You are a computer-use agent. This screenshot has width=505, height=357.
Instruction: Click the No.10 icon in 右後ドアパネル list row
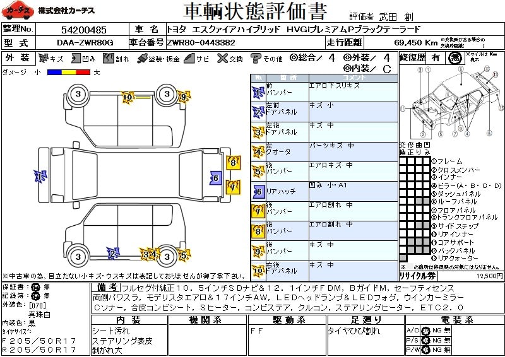tap(258, 271)
